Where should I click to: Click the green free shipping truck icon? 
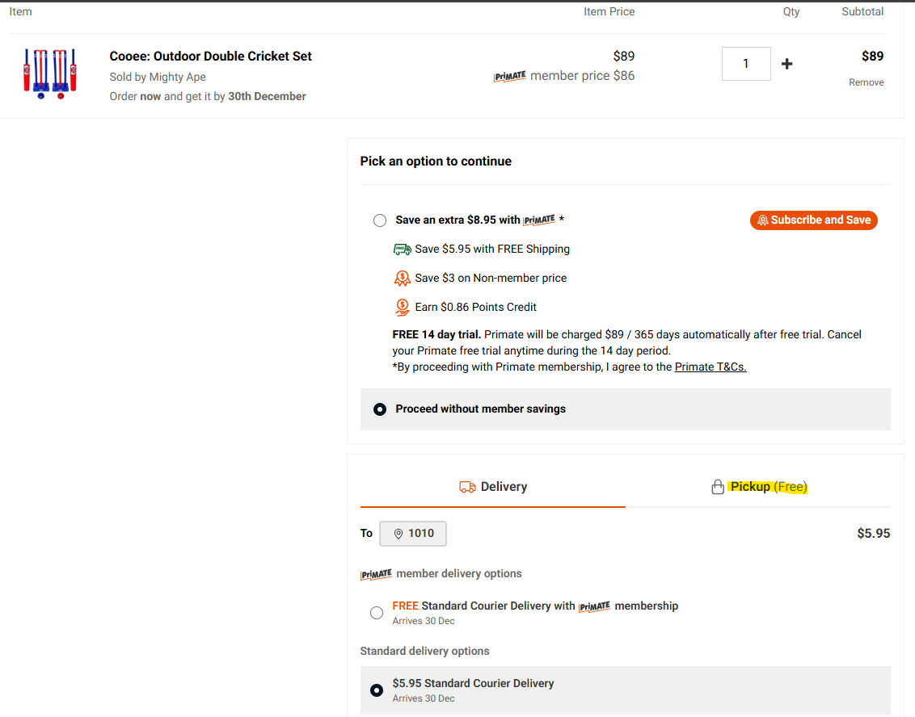(x=402, y=249)
